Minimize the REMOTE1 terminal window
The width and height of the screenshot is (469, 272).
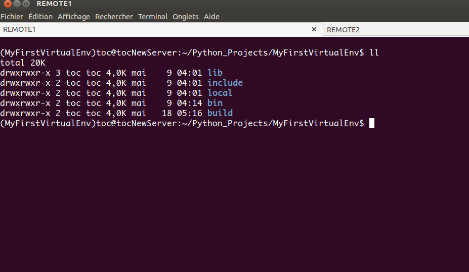[17, 4]
